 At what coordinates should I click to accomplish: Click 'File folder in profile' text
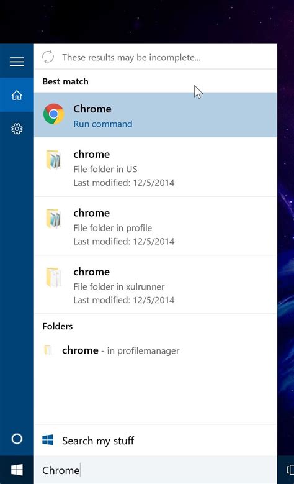112,228
